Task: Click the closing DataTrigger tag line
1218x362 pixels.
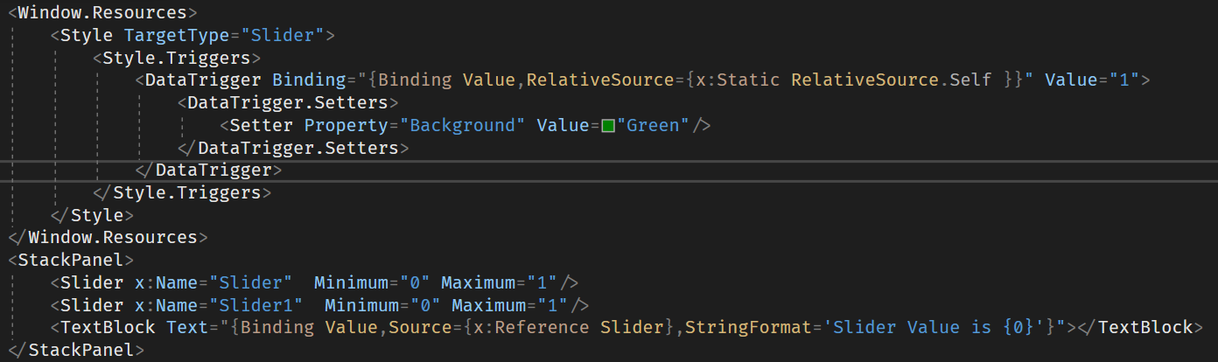Action: tap(213, 170)
